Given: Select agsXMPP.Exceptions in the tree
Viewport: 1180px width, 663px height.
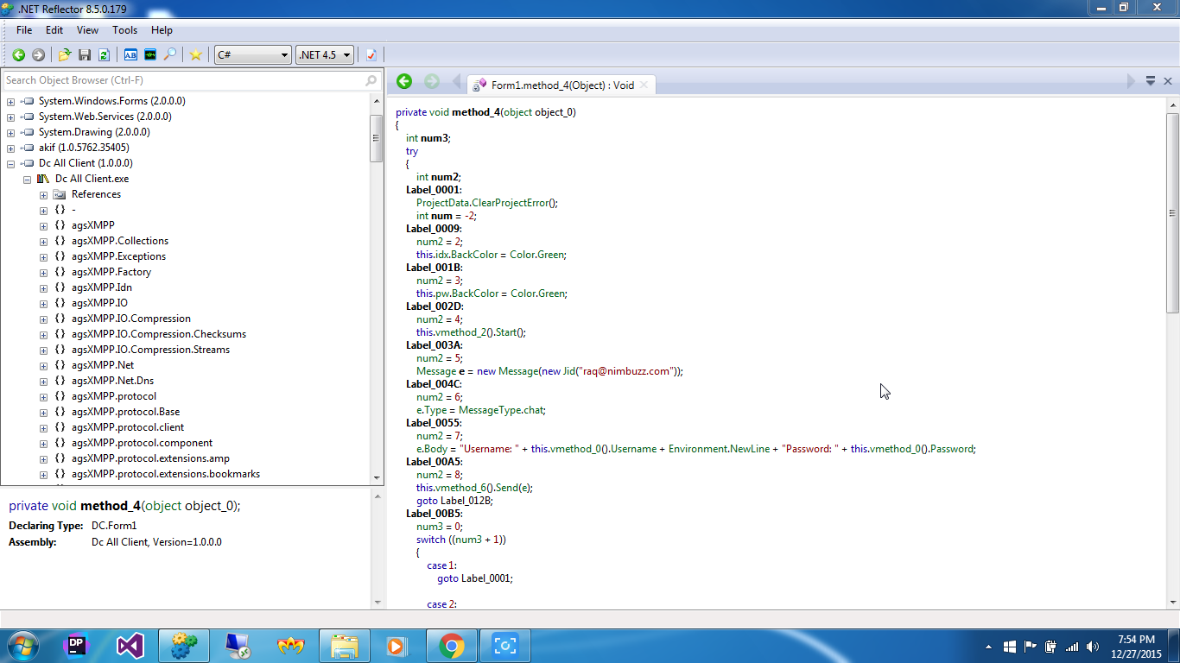Looking at the screenshot, I should [118, 256].
